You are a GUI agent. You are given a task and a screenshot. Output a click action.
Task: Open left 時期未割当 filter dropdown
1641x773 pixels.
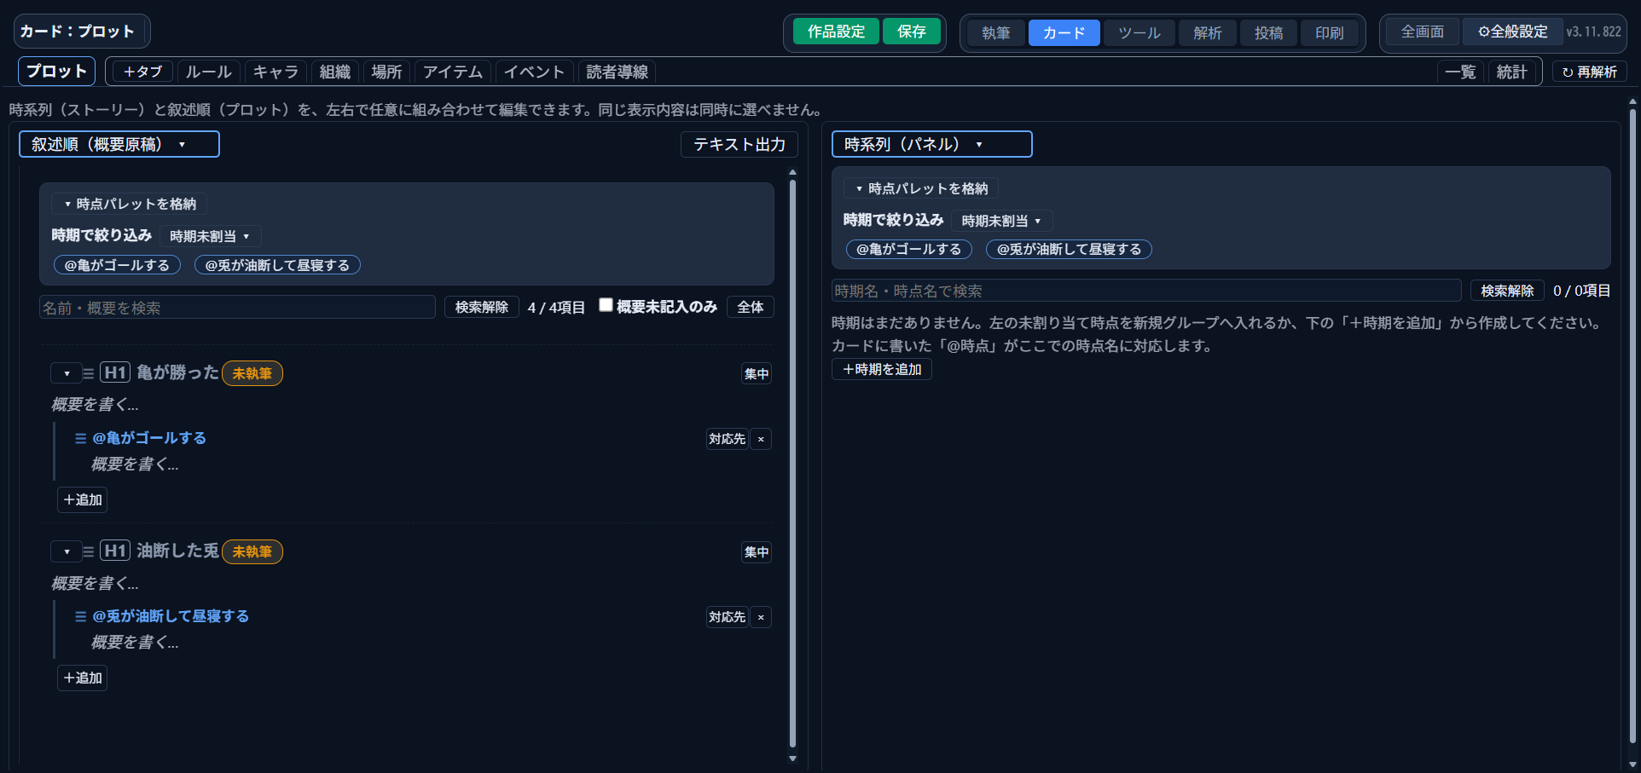coord(210,236)
